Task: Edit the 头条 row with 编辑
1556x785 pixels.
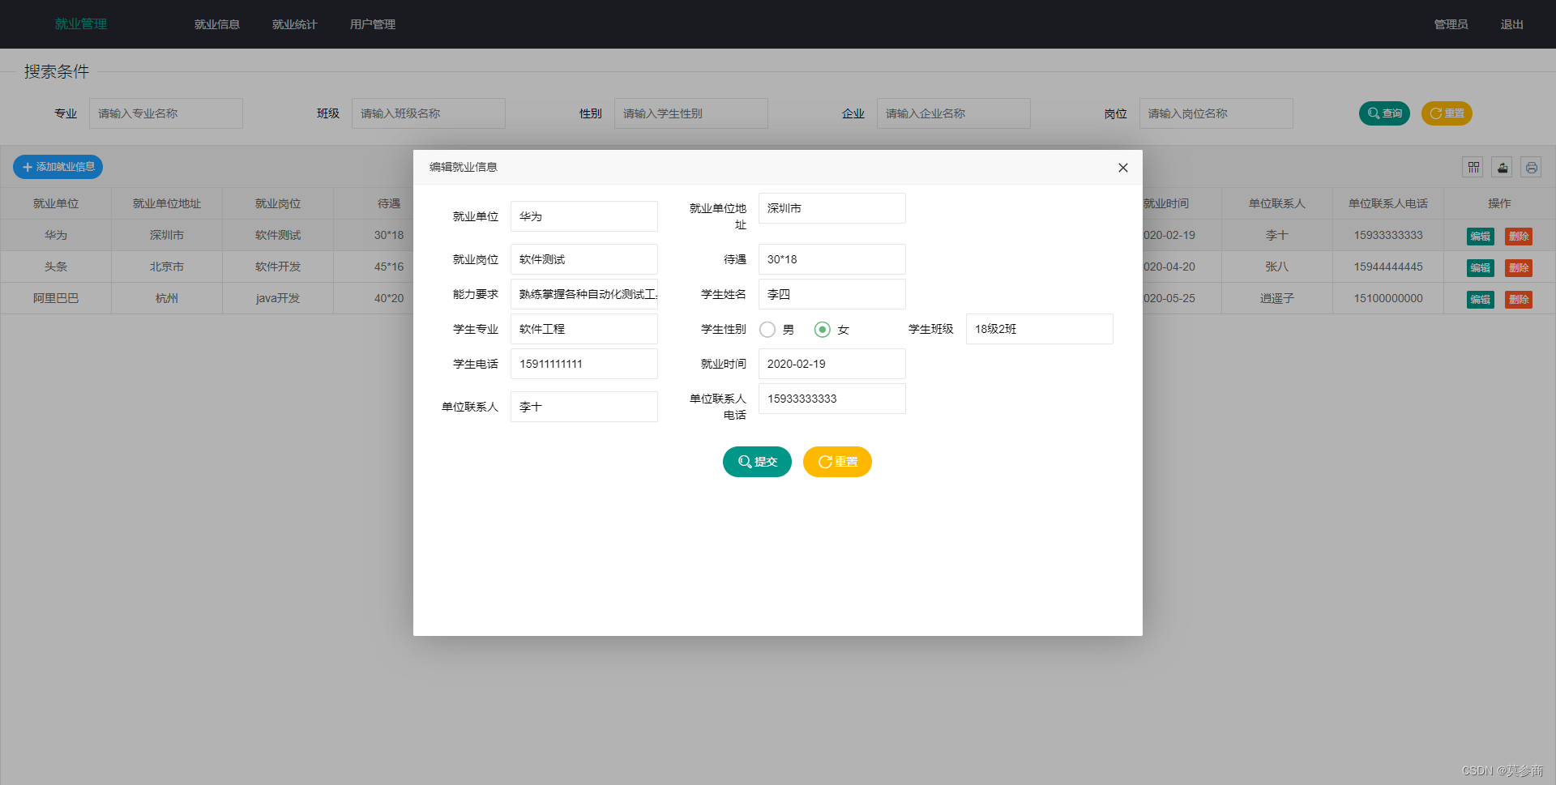Action: pyautogui.click(x=1481, y=268)
